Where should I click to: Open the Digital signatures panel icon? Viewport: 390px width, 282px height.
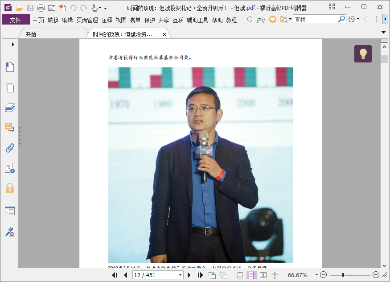tap(10, 168)
